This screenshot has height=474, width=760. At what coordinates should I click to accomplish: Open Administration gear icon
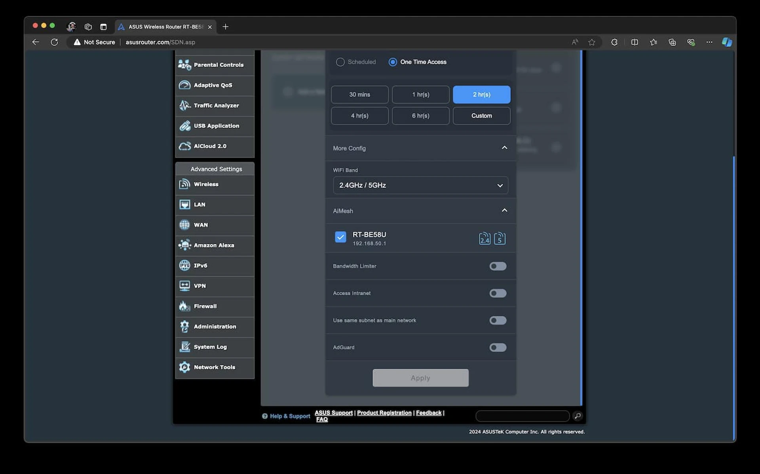[x=184, y=326]
